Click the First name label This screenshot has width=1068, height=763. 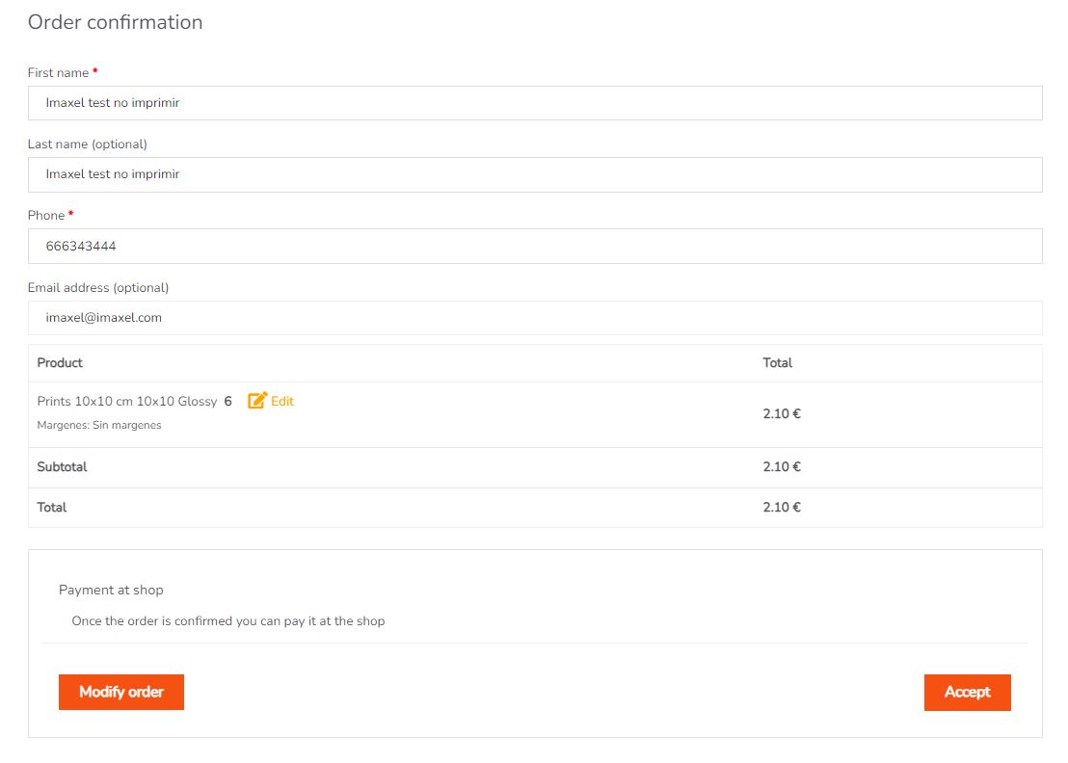point(58,73)
